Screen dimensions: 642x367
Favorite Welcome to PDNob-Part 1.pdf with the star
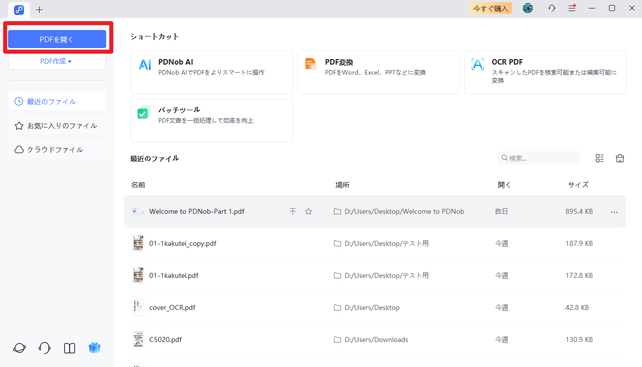[308, 211]
